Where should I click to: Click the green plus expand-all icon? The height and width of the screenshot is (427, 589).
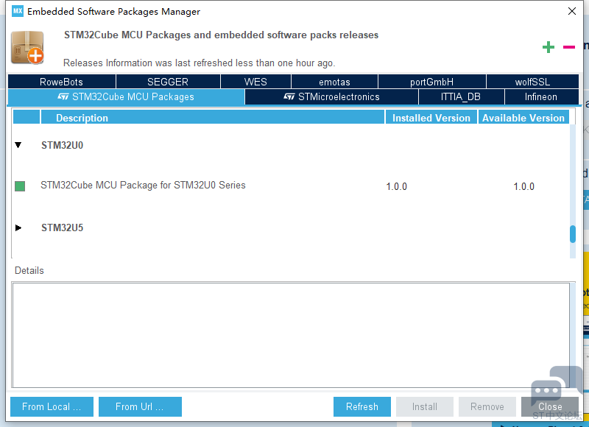pos(548,47)
